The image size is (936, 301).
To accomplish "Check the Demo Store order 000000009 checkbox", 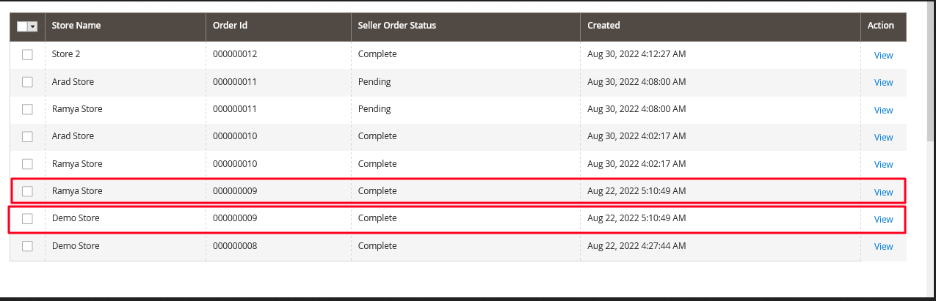I will [27, 218].
